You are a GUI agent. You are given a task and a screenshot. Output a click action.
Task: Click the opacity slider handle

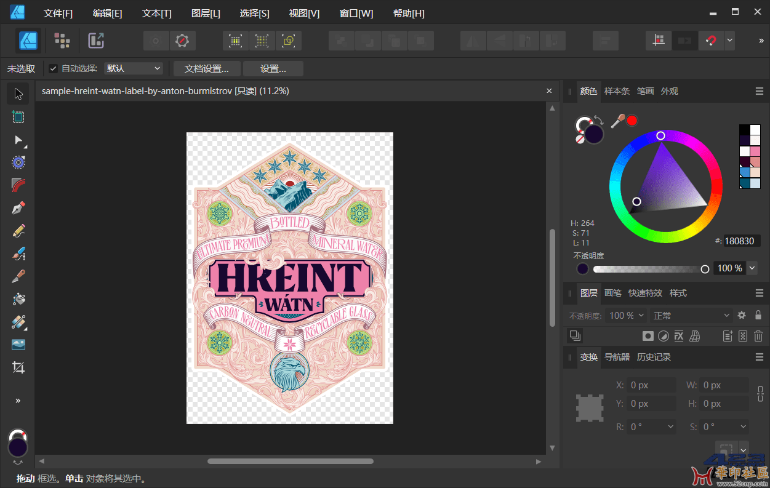click(x=705, y=269)
